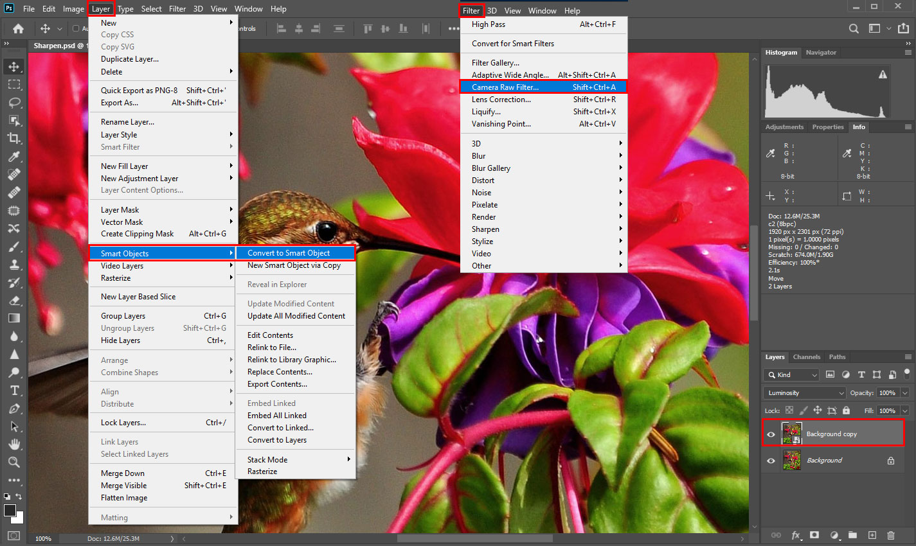
Task: Delete layer using the trash icon
Action: (891, 535)
